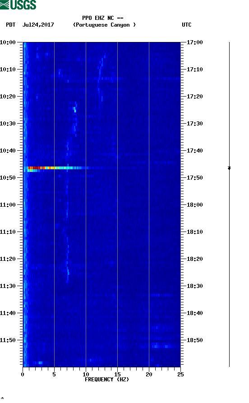Click the 18:20 UTC time label
Screen dimensions: 249x403
pos(194,259)
